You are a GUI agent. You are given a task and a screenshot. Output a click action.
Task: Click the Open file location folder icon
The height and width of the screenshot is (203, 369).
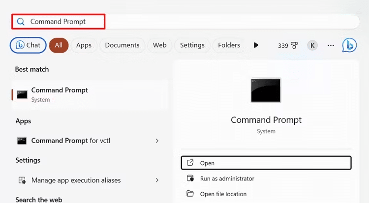point(190,194)
